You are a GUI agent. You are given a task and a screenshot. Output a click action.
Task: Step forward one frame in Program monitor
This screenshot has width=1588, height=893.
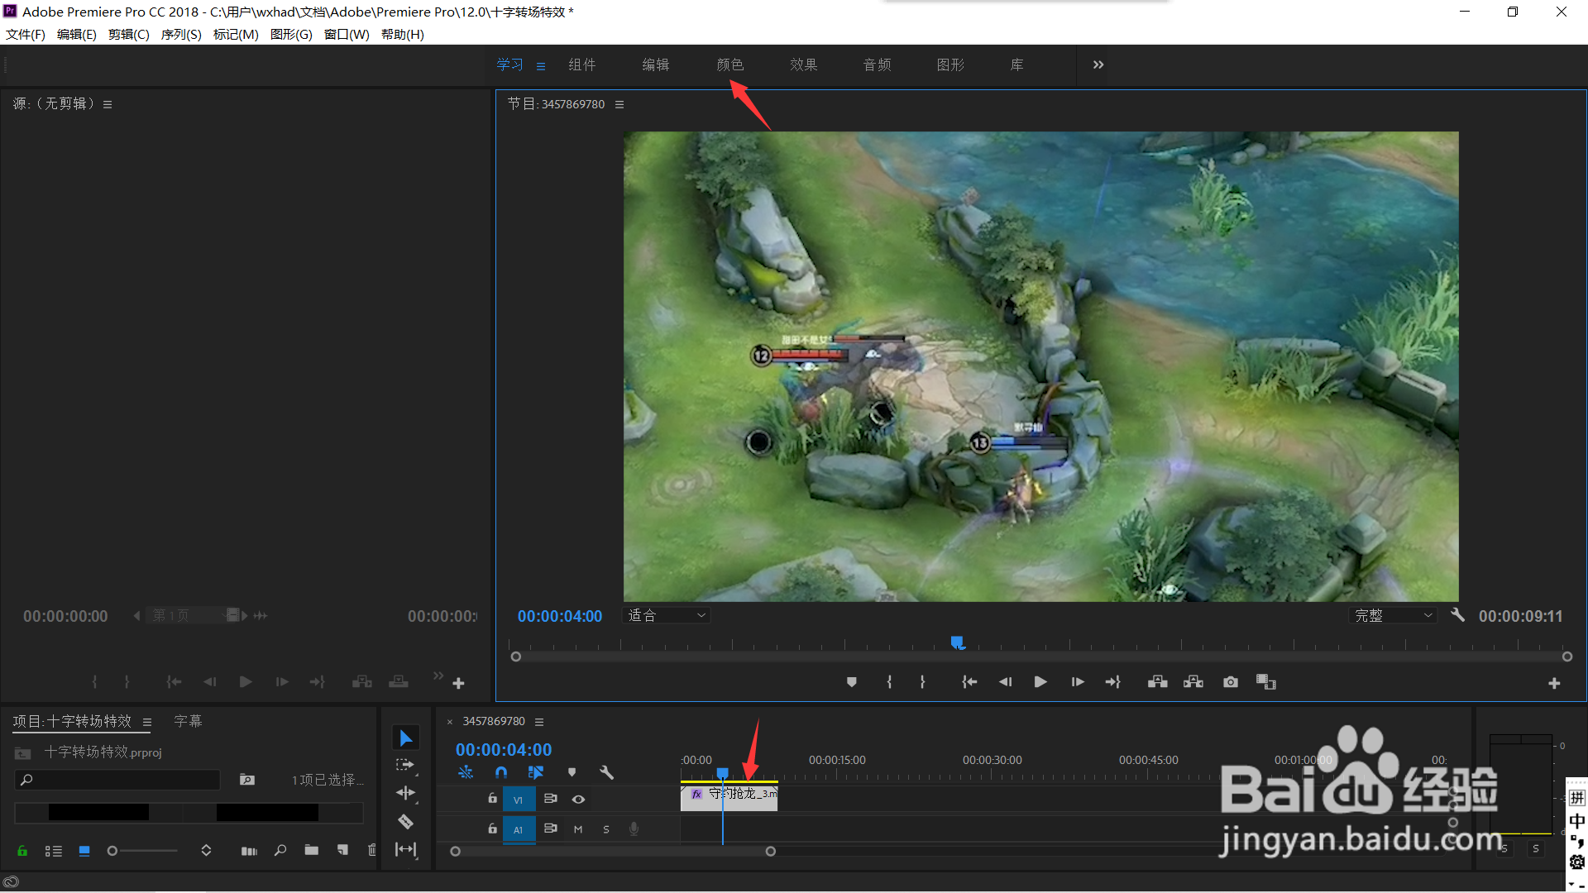pos(1077,682)
